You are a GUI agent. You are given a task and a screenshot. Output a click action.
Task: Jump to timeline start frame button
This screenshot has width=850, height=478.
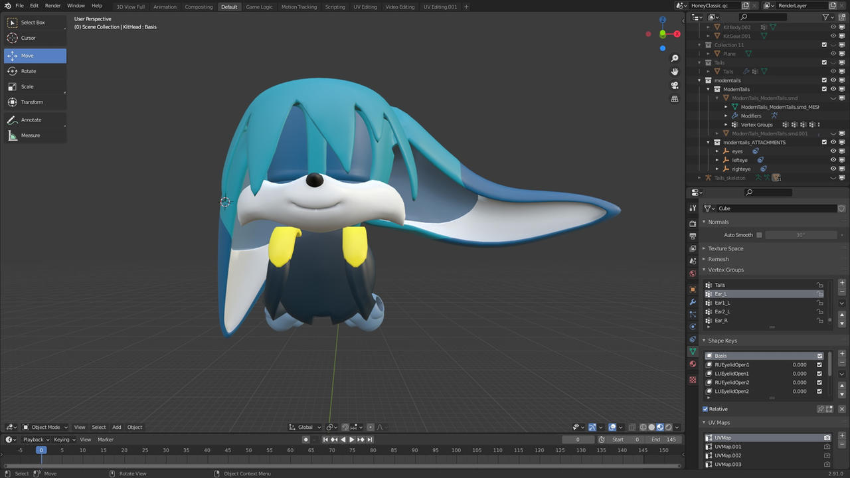[326, 439]
